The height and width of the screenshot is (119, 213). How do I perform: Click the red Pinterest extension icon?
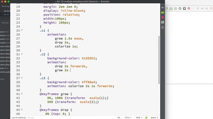pyautogui.click(x=189, y=8)
